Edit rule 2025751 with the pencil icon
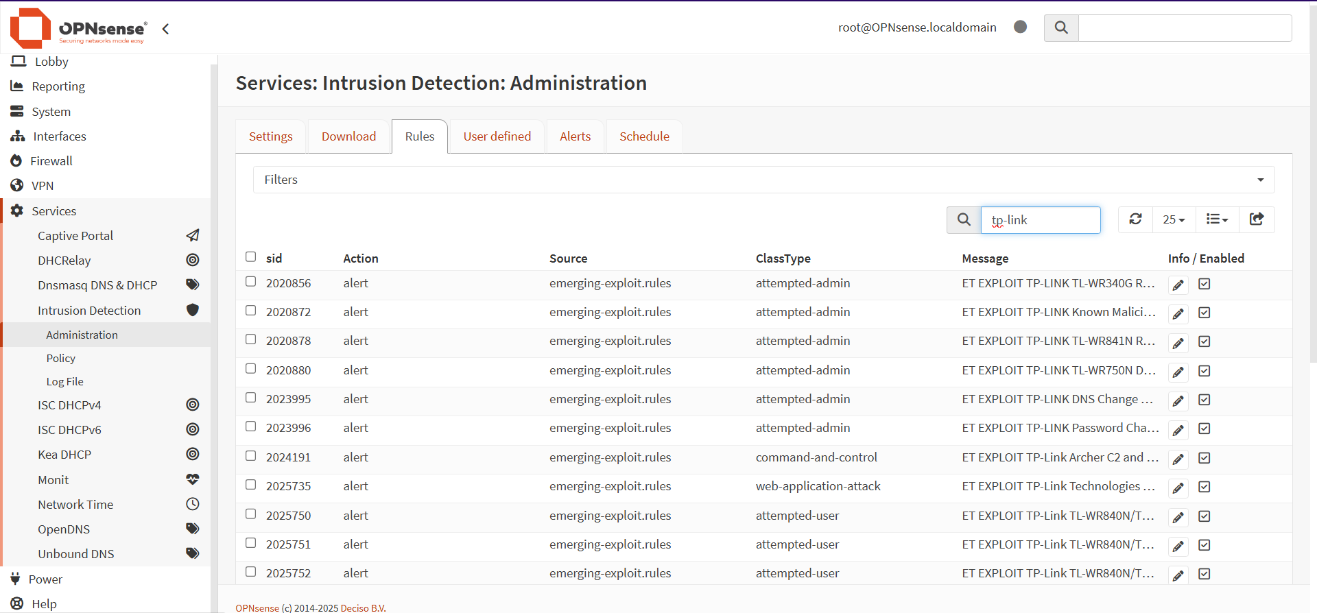 coord(1178,546)
